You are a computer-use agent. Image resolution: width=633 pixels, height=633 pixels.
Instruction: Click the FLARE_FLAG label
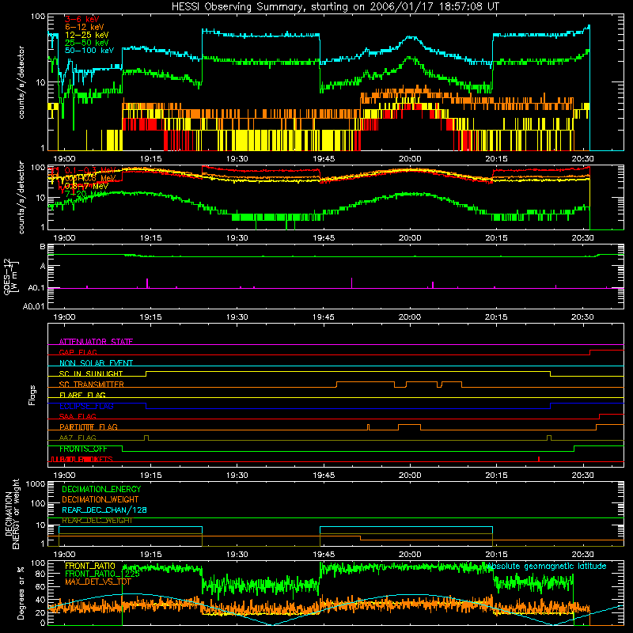point(82,395)
